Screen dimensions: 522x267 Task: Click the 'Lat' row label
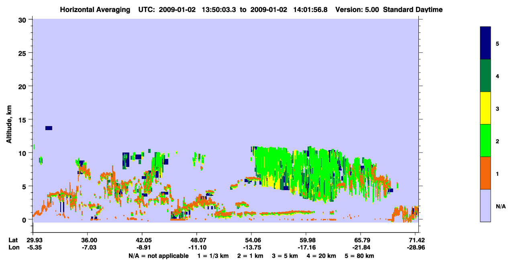coord(13,240)
